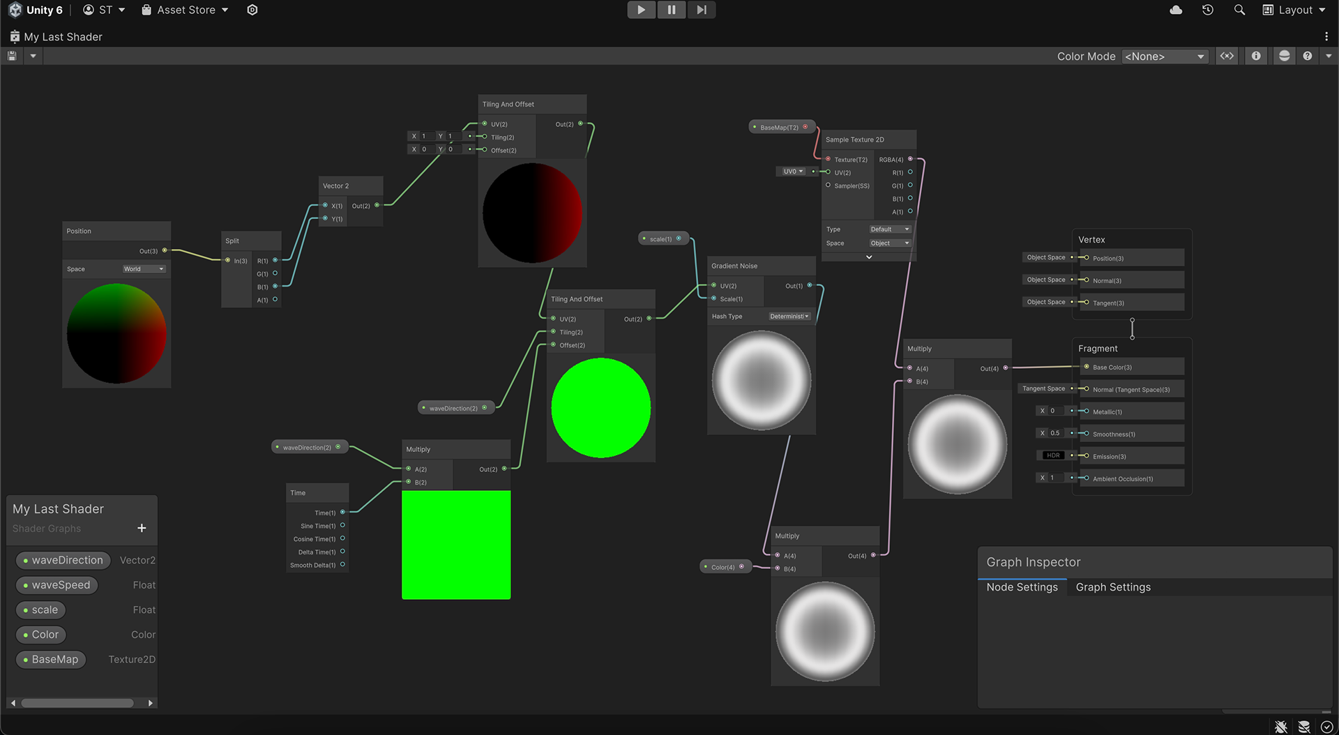Click the Graph Inspector panel title
The height and width of the screenshot is (735, 1339).
(1033, 562)
